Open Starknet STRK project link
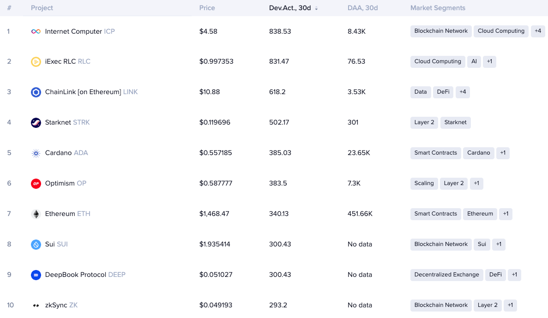Viewport: 548px width, 318px height. [67, 122]
